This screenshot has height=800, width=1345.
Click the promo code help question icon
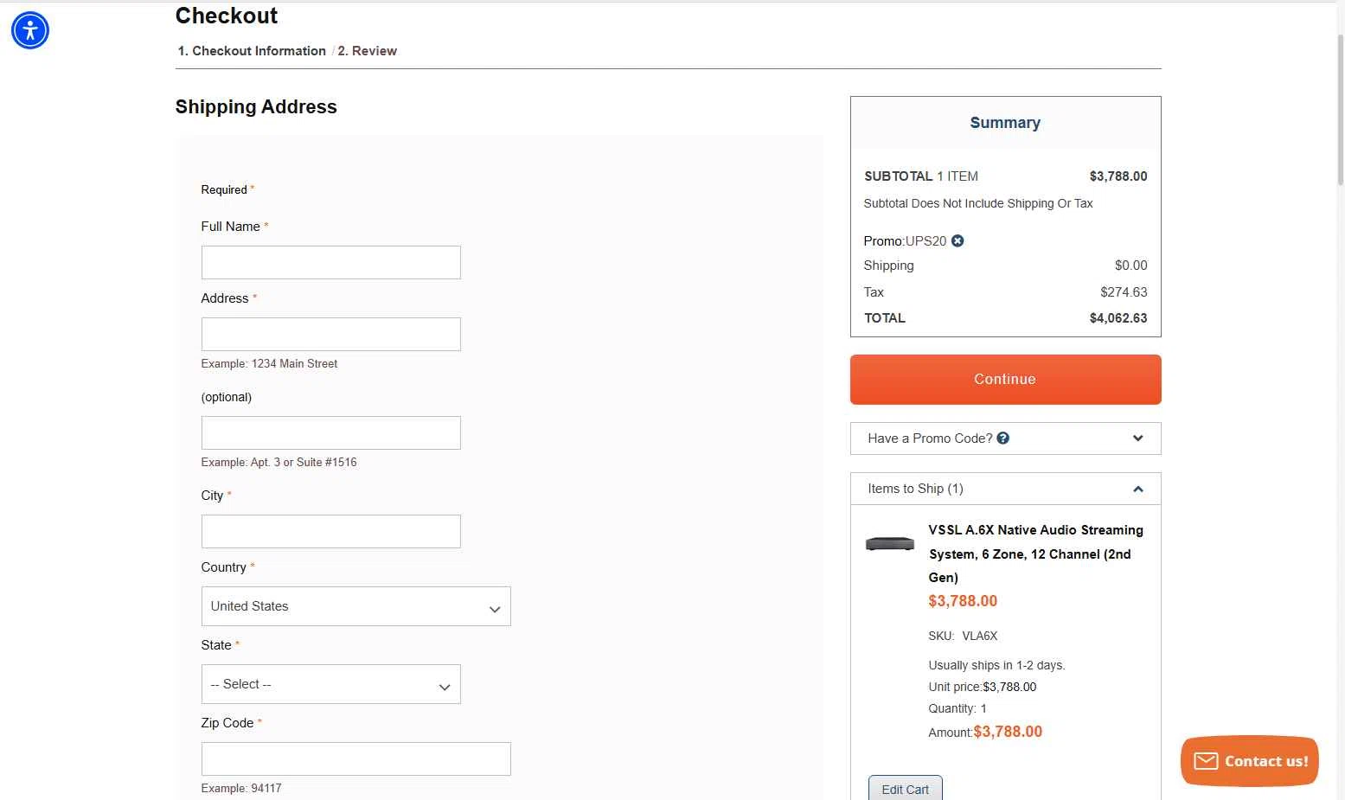point(1003,438)
